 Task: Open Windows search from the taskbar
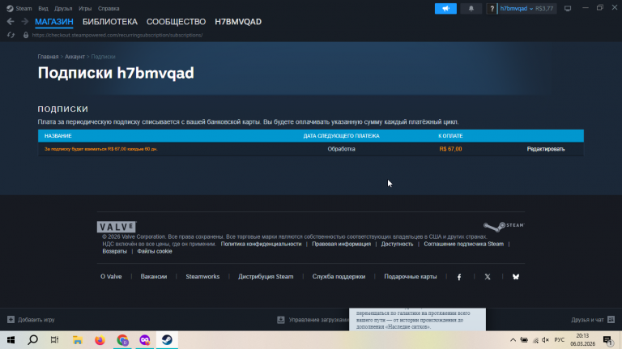coord(33,340)
